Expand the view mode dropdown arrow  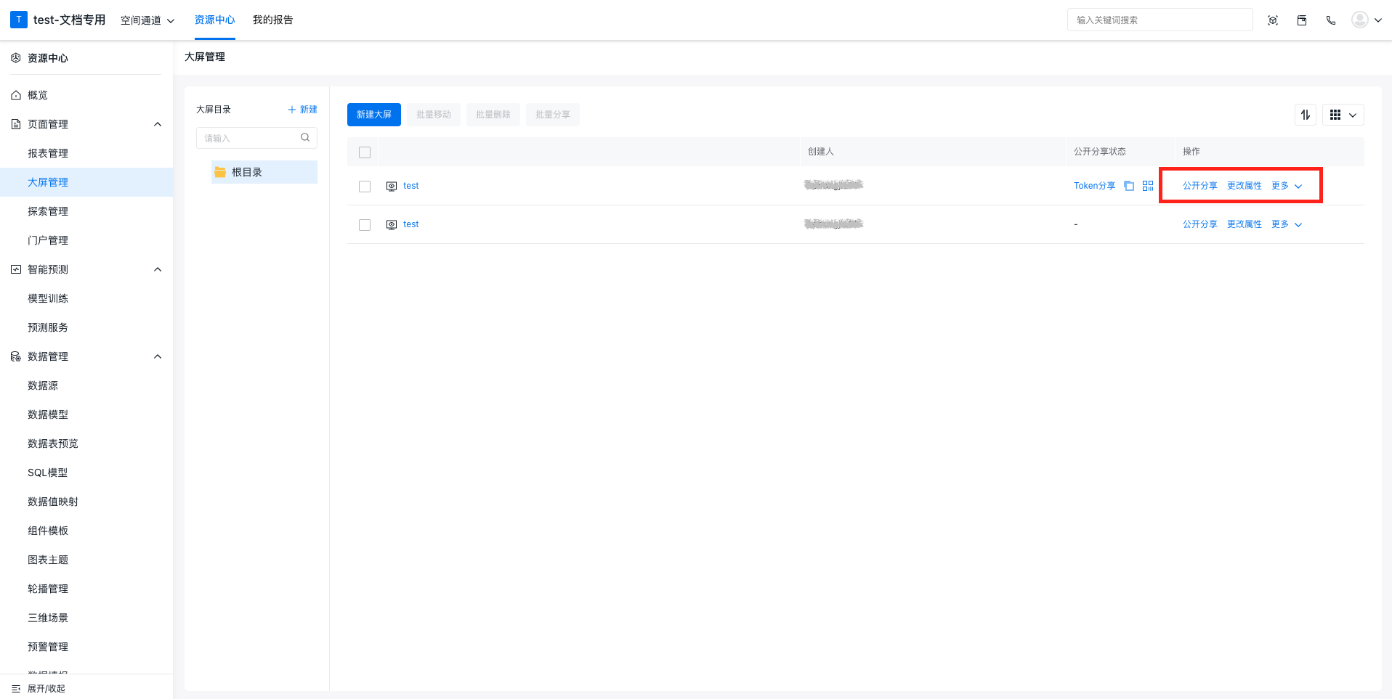pos(1353,115)
